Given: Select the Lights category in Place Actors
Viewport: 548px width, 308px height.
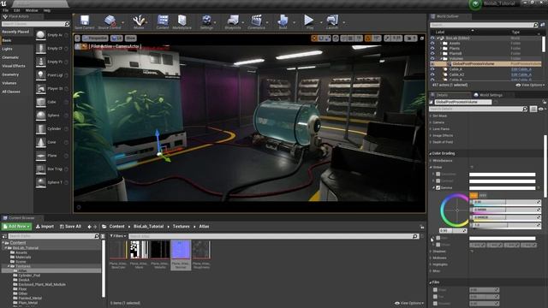Looking at the screenshot, I should pos(7,49).
